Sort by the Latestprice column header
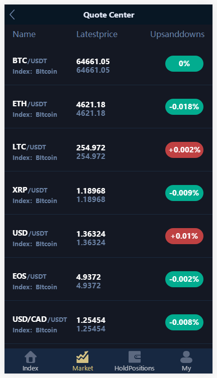Screen dimensions: 217x378 click(97, 34)
